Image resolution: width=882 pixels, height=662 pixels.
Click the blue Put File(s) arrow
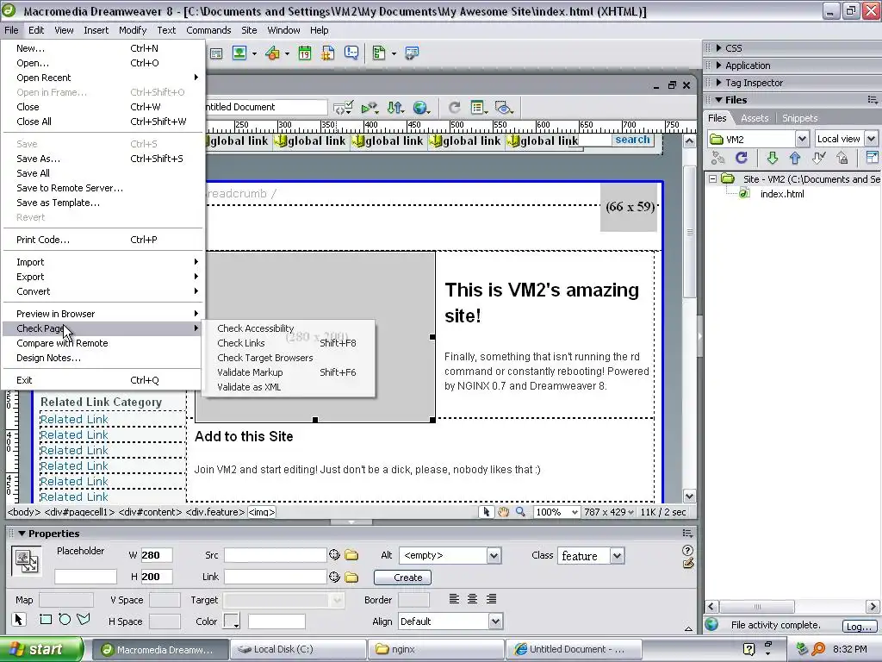pos(794,159)
